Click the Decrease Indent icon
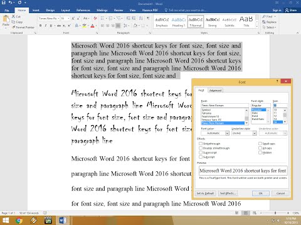Viewport: 301px width, 225px height. tap(128, 19)
